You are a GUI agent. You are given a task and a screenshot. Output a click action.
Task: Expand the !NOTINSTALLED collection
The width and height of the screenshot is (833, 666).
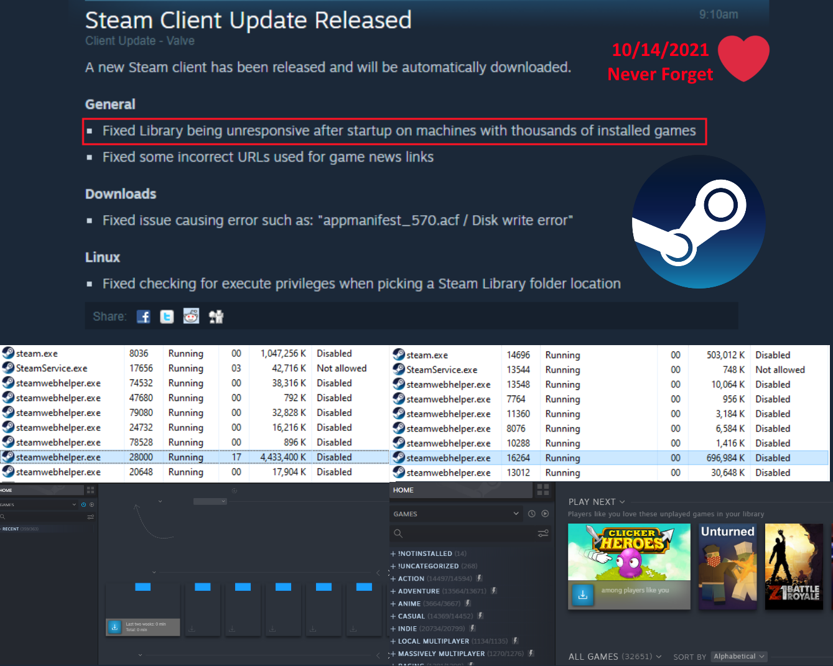(393, 553)
